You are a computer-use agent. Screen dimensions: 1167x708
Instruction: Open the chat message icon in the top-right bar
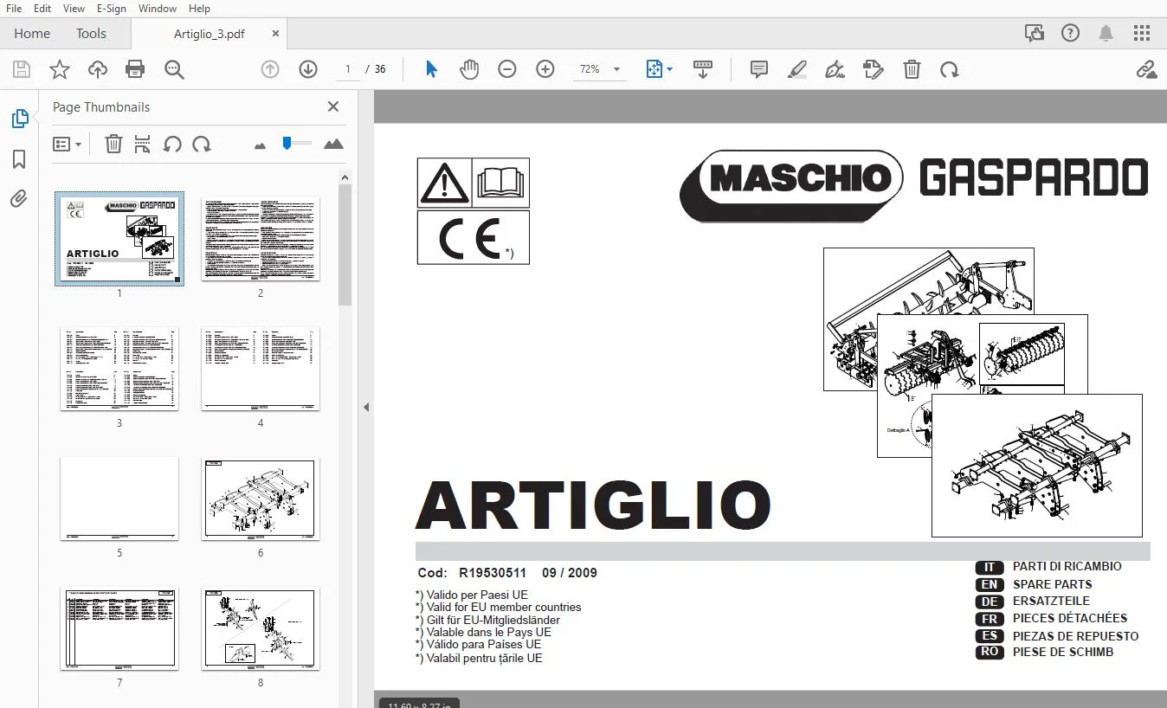click(1034, 33)
